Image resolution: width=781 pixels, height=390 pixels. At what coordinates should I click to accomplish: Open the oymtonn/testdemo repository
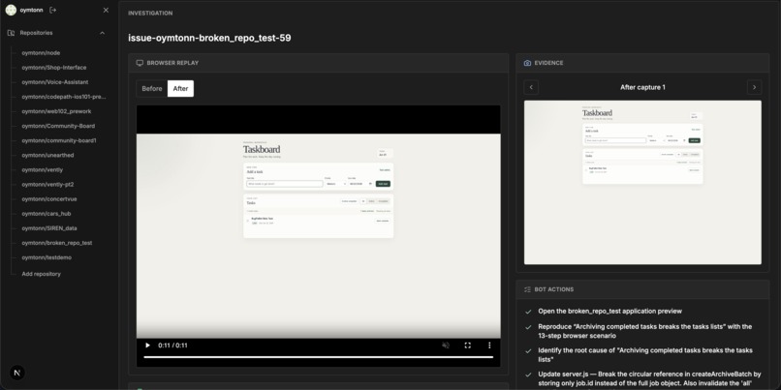point(47,257)
